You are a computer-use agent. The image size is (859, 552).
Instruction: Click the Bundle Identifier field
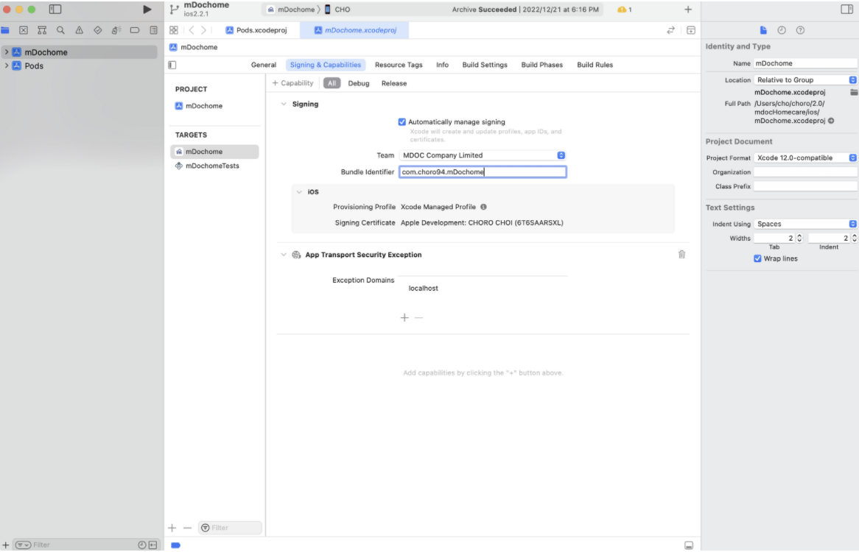[483, 171]
